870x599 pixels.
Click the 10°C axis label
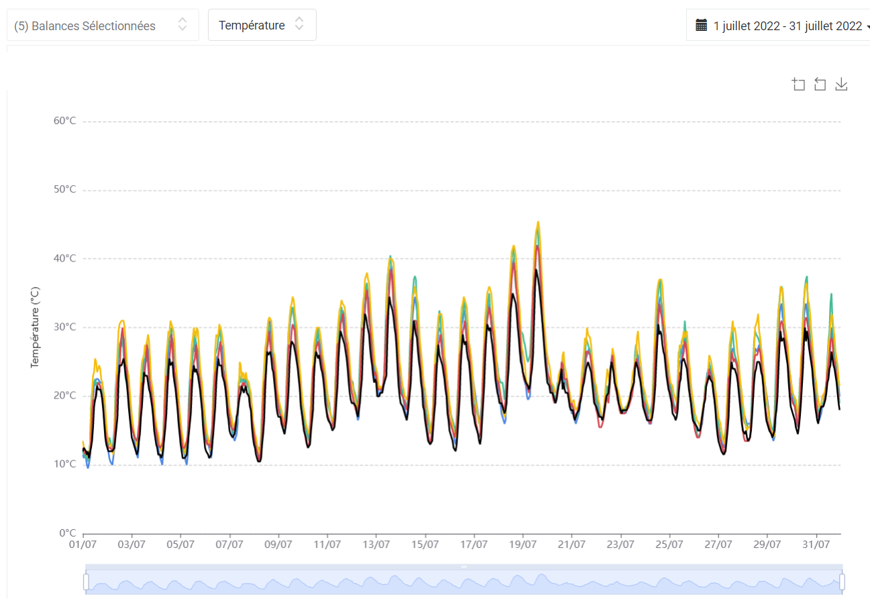click(x=65, y=464)
